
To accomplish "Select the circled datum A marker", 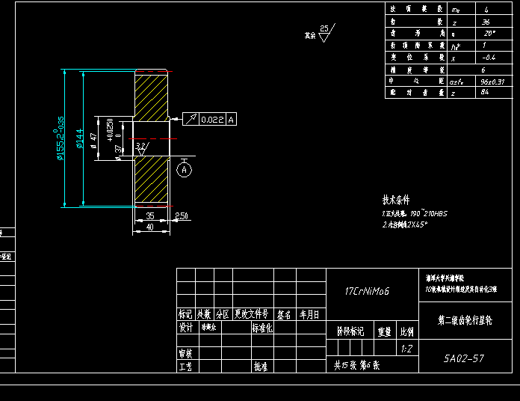I will click(184, 170).
